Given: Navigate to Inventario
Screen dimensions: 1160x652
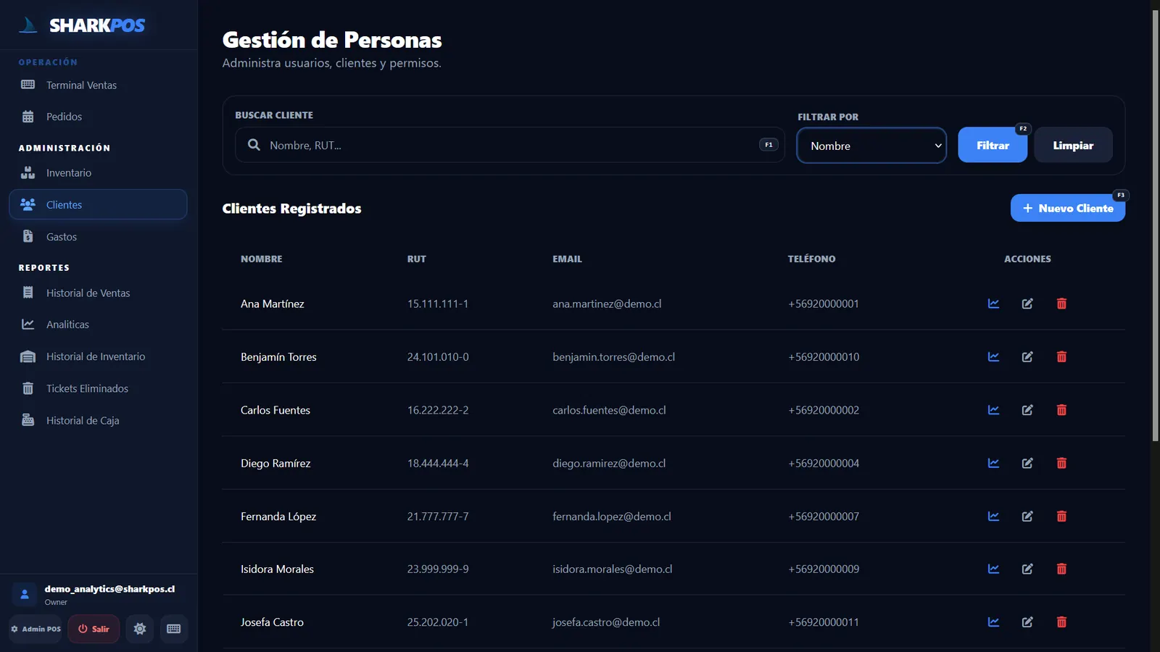Looking at the screenshot, I should tap(98, 173).
